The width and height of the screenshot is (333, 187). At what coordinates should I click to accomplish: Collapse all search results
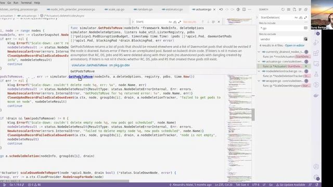[x=306, y=9]
